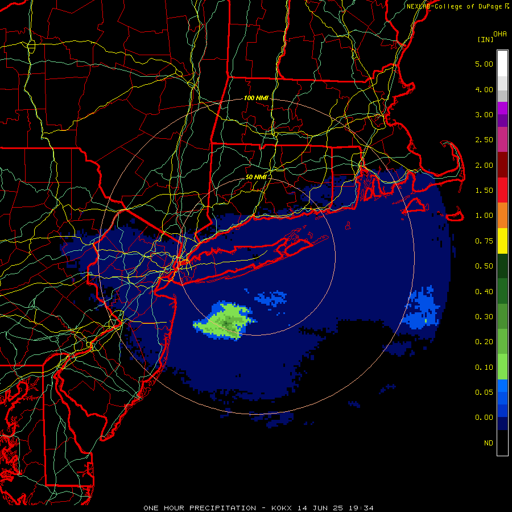This screenshot has height=512, width=512.
Task: Select the dark red 2.00 legend swatch
Action: pyautogui.click(x=502, y=165)
